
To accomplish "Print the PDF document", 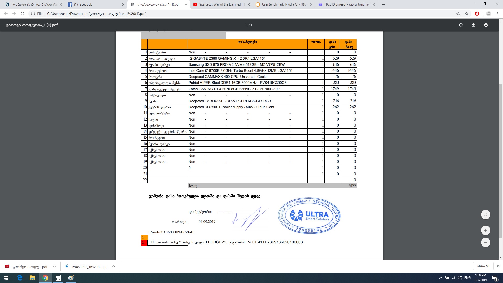I will point(486,25).
